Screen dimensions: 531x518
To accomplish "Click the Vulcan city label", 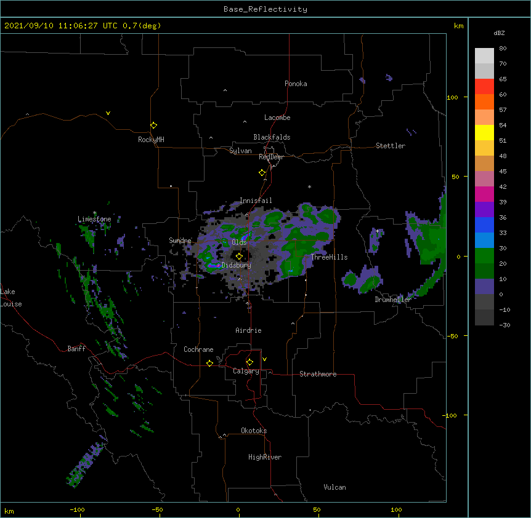I will pyautogui.click(x=334, y=487).
